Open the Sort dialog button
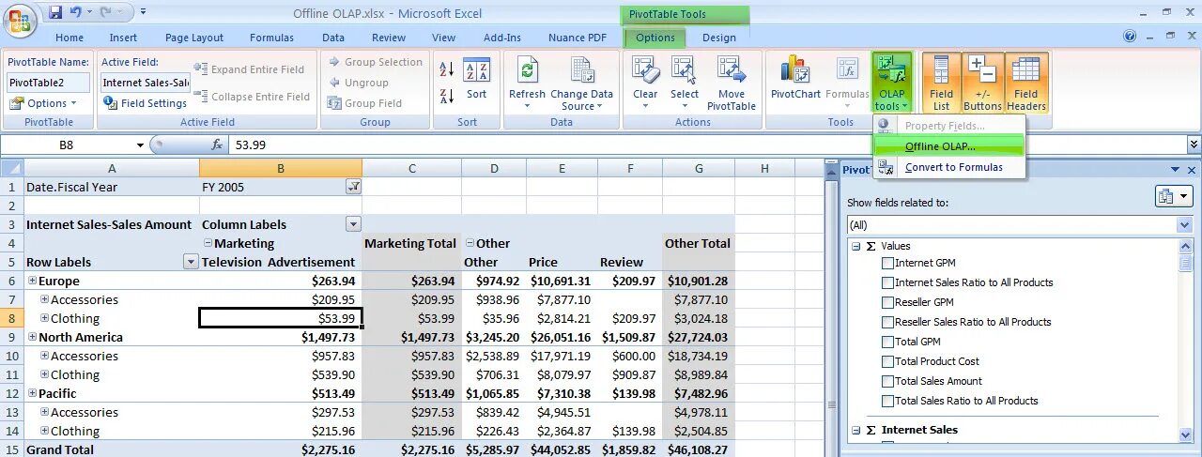This screenshot has height=457, width=1202. [477, 80]
